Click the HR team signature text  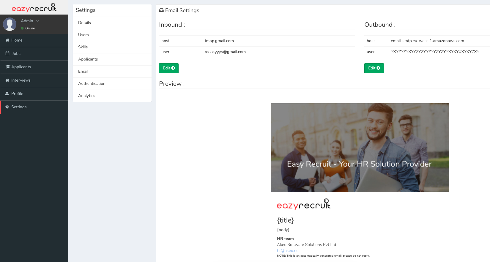click(285, 239)
